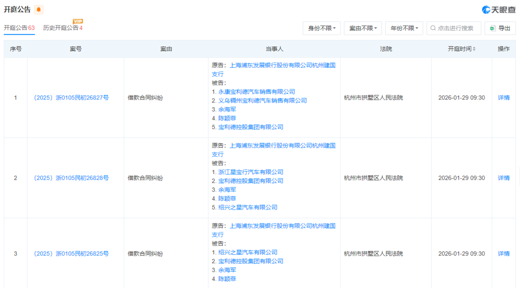Click 陈颖菲 in row 3 defendants
Image resolution: width=520 pixels, height=288 pixels.
point(227,279)
